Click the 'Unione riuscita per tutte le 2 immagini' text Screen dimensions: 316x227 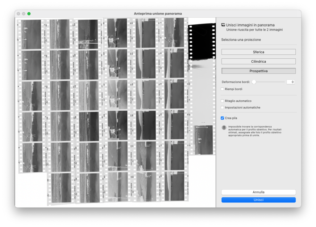[254, 30]
